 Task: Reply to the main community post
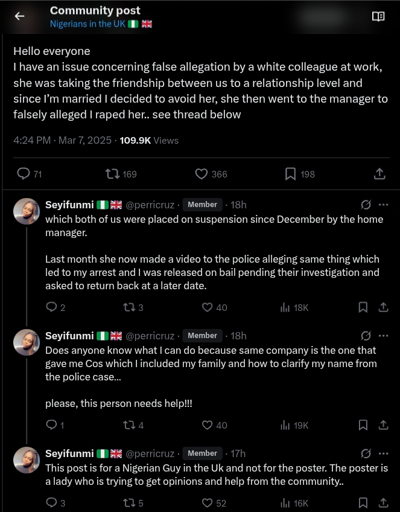(x=24, y=174)
